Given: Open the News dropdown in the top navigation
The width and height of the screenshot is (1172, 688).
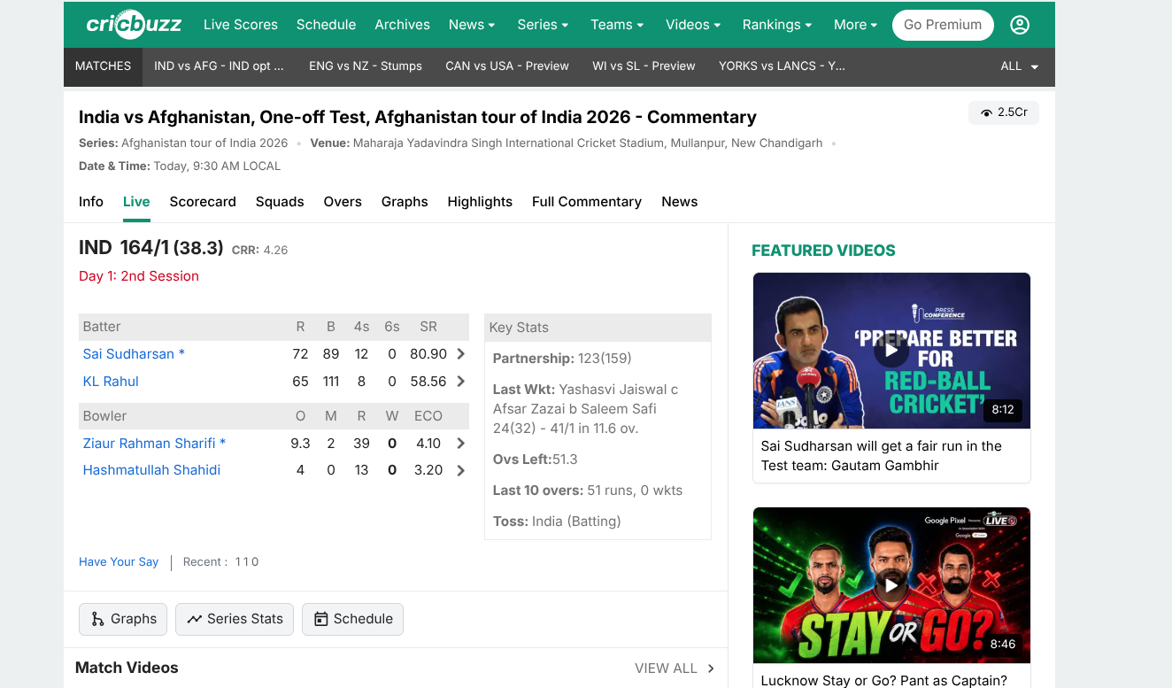Looking at the screenshot, I should pos(472,25).
